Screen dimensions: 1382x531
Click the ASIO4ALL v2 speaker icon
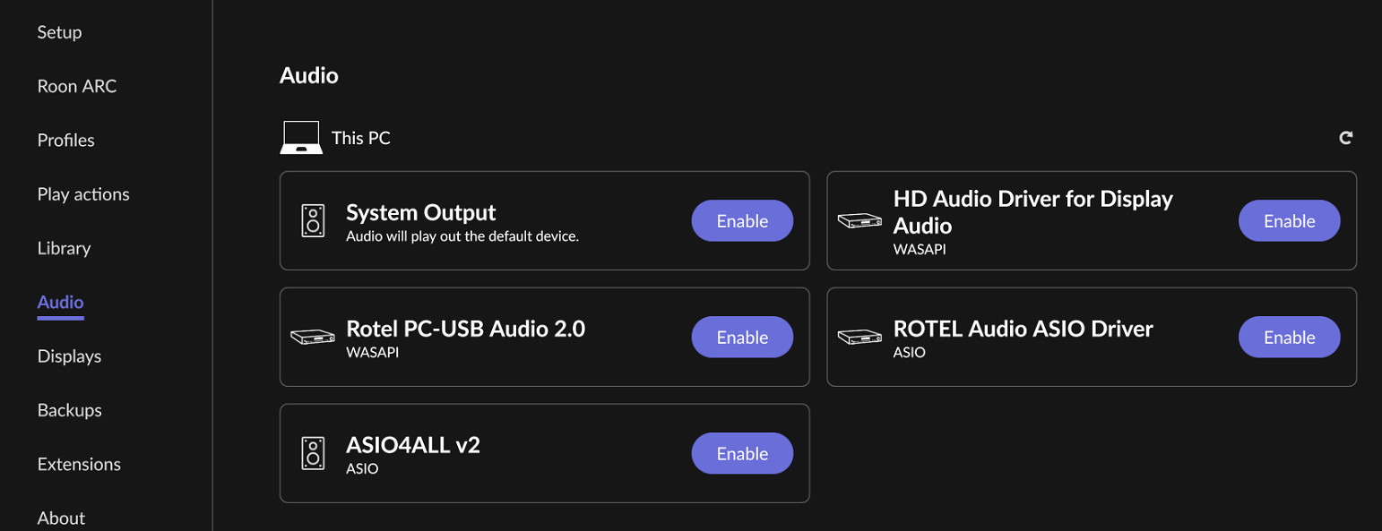(x=313, y=453)
